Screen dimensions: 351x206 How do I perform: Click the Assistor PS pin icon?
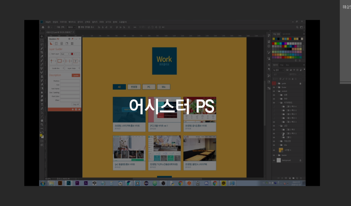pos(72,39)
